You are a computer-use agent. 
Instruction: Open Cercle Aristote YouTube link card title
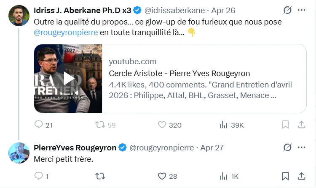tap(179, 74)
